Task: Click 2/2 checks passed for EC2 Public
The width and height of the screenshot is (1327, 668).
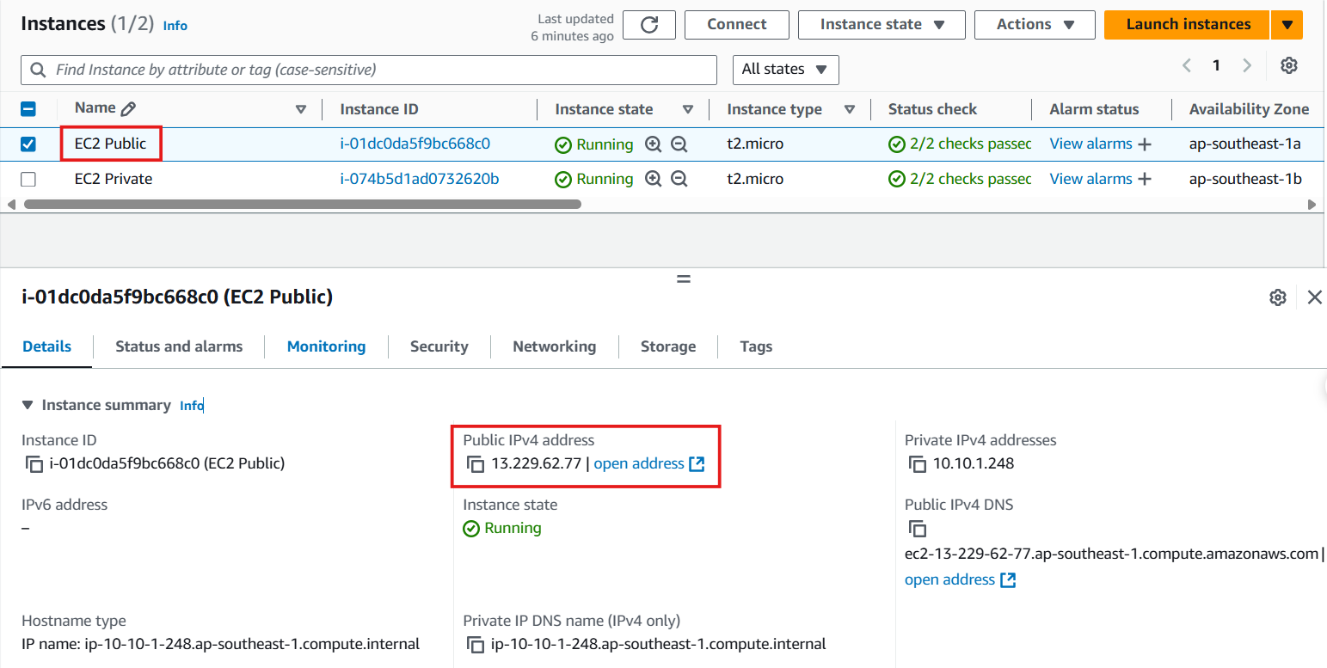Action: pos(960,144)
